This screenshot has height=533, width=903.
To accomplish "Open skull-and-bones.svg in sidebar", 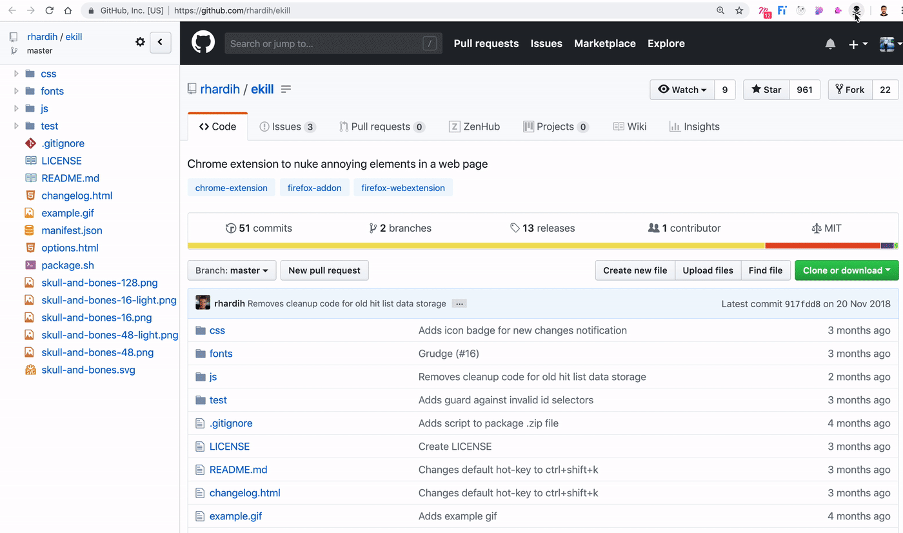I will tap(88, 370).
